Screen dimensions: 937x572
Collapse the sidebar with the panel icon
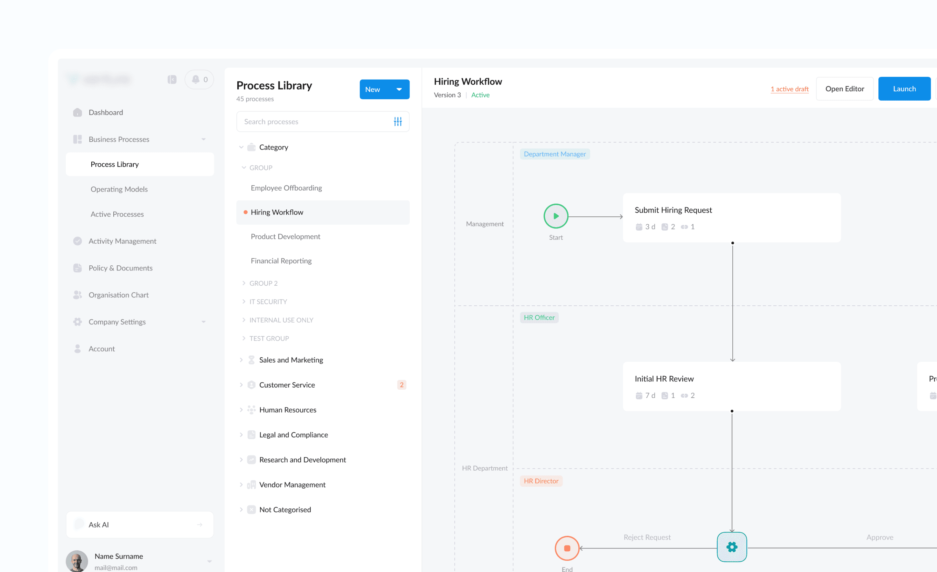pyautogui.click(x=172, y=80)
